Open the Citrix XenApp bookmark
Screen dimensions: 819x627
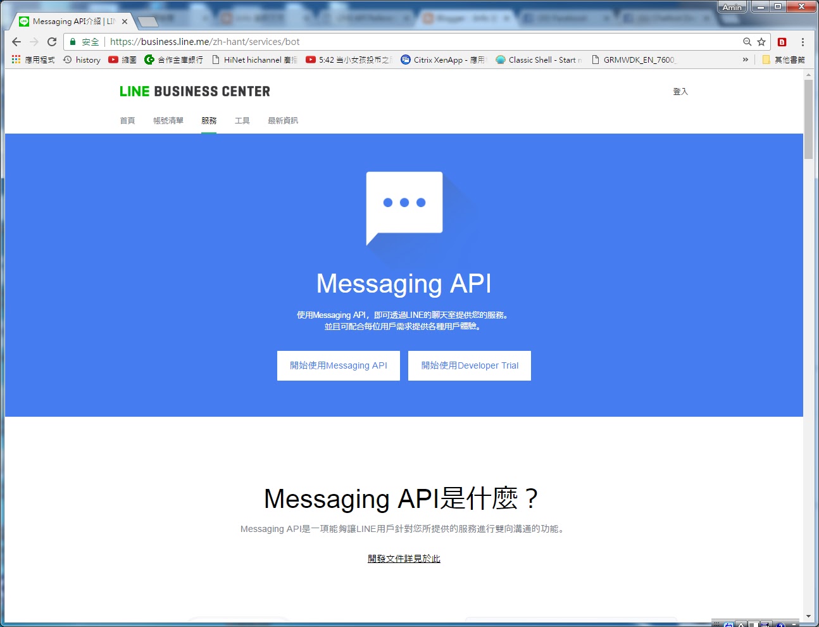pyautogui.click(x=443, y=59)
